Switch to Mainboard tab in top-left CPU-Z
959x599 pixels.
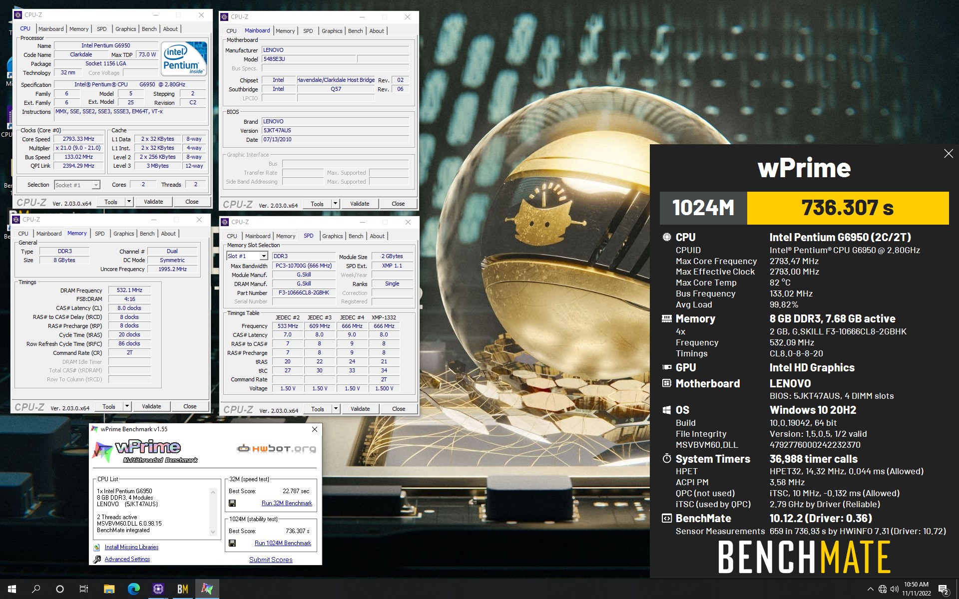pyautogui.click(x=51, y=29)
